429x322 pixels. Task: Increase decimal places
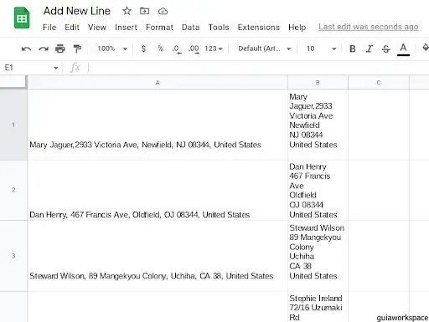pos(194,49)
